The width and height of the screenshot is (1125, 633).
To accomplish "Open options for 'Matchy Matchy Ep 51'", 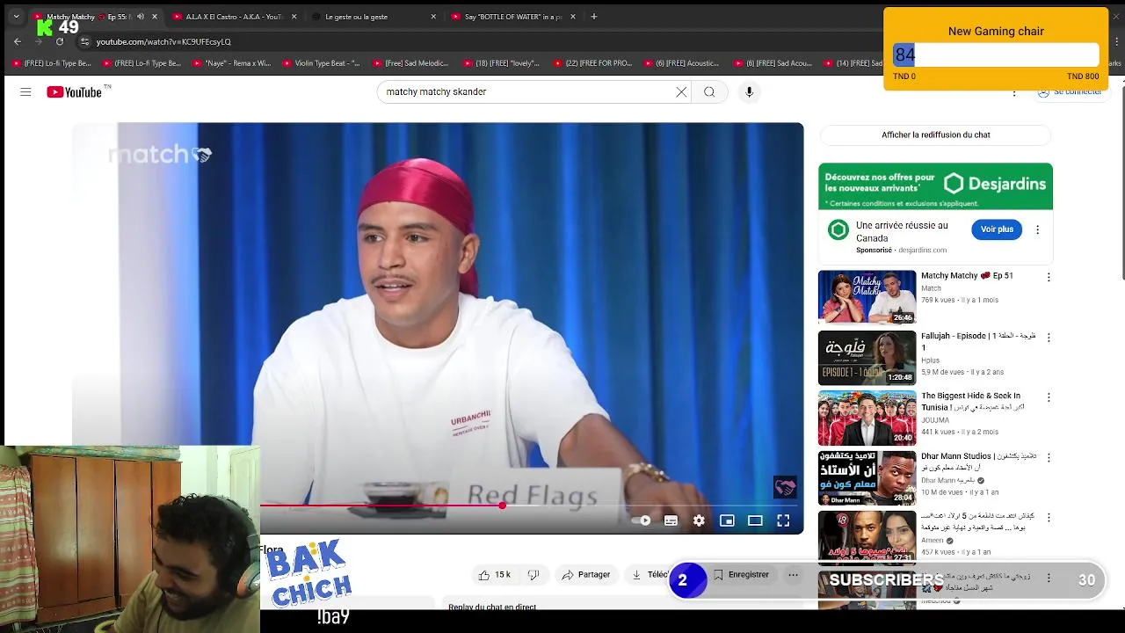I will pos(1048,277).
